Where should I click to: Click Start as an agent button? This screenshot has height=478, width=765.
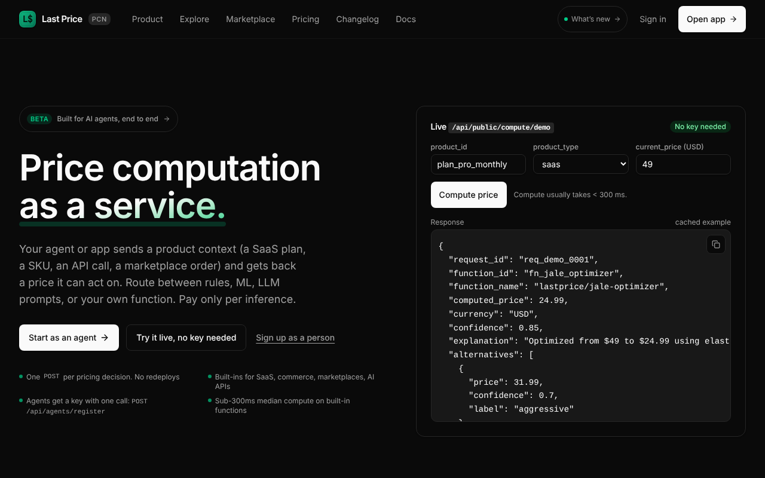[x=69, y=338]
